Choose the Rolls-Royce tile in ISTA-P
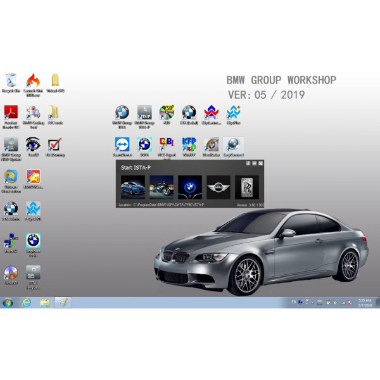The width and height of the screenshot is (380, 380). point(247,187)
